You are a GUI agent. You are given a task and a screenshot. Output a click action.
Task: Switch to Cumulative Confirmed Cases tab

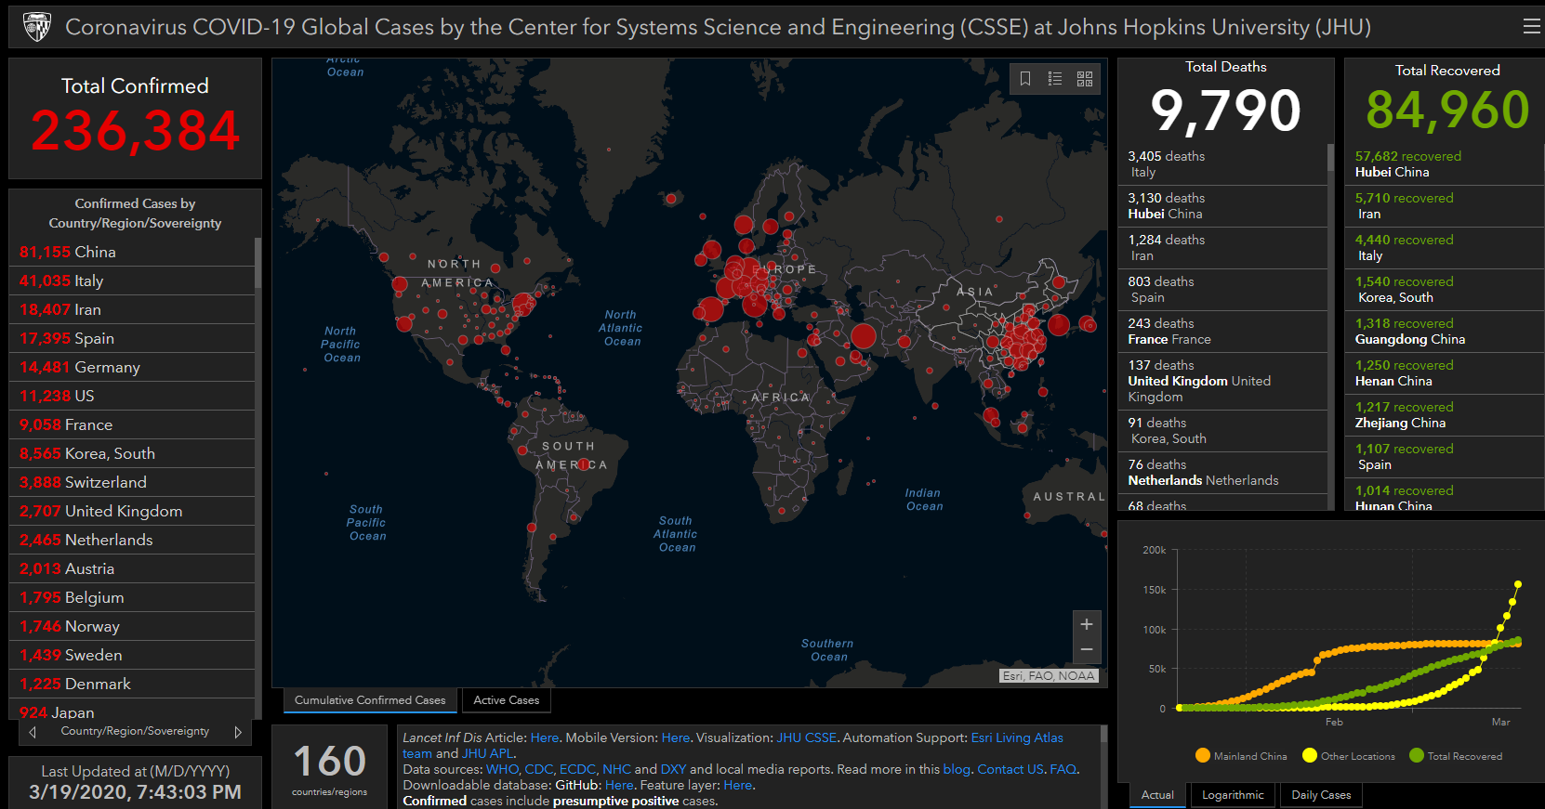[x=370, y=700]
